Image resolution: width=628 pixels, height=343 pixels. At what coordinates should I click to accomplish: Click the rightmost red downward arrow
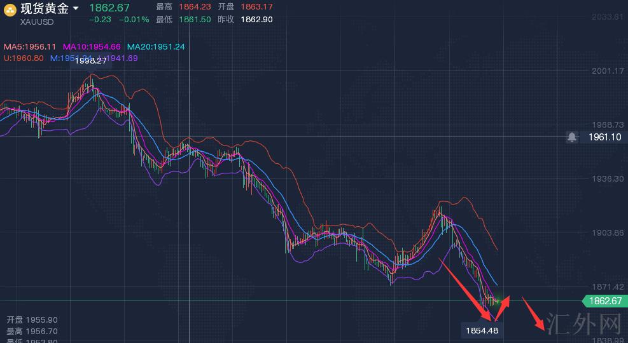click(534, 314)
